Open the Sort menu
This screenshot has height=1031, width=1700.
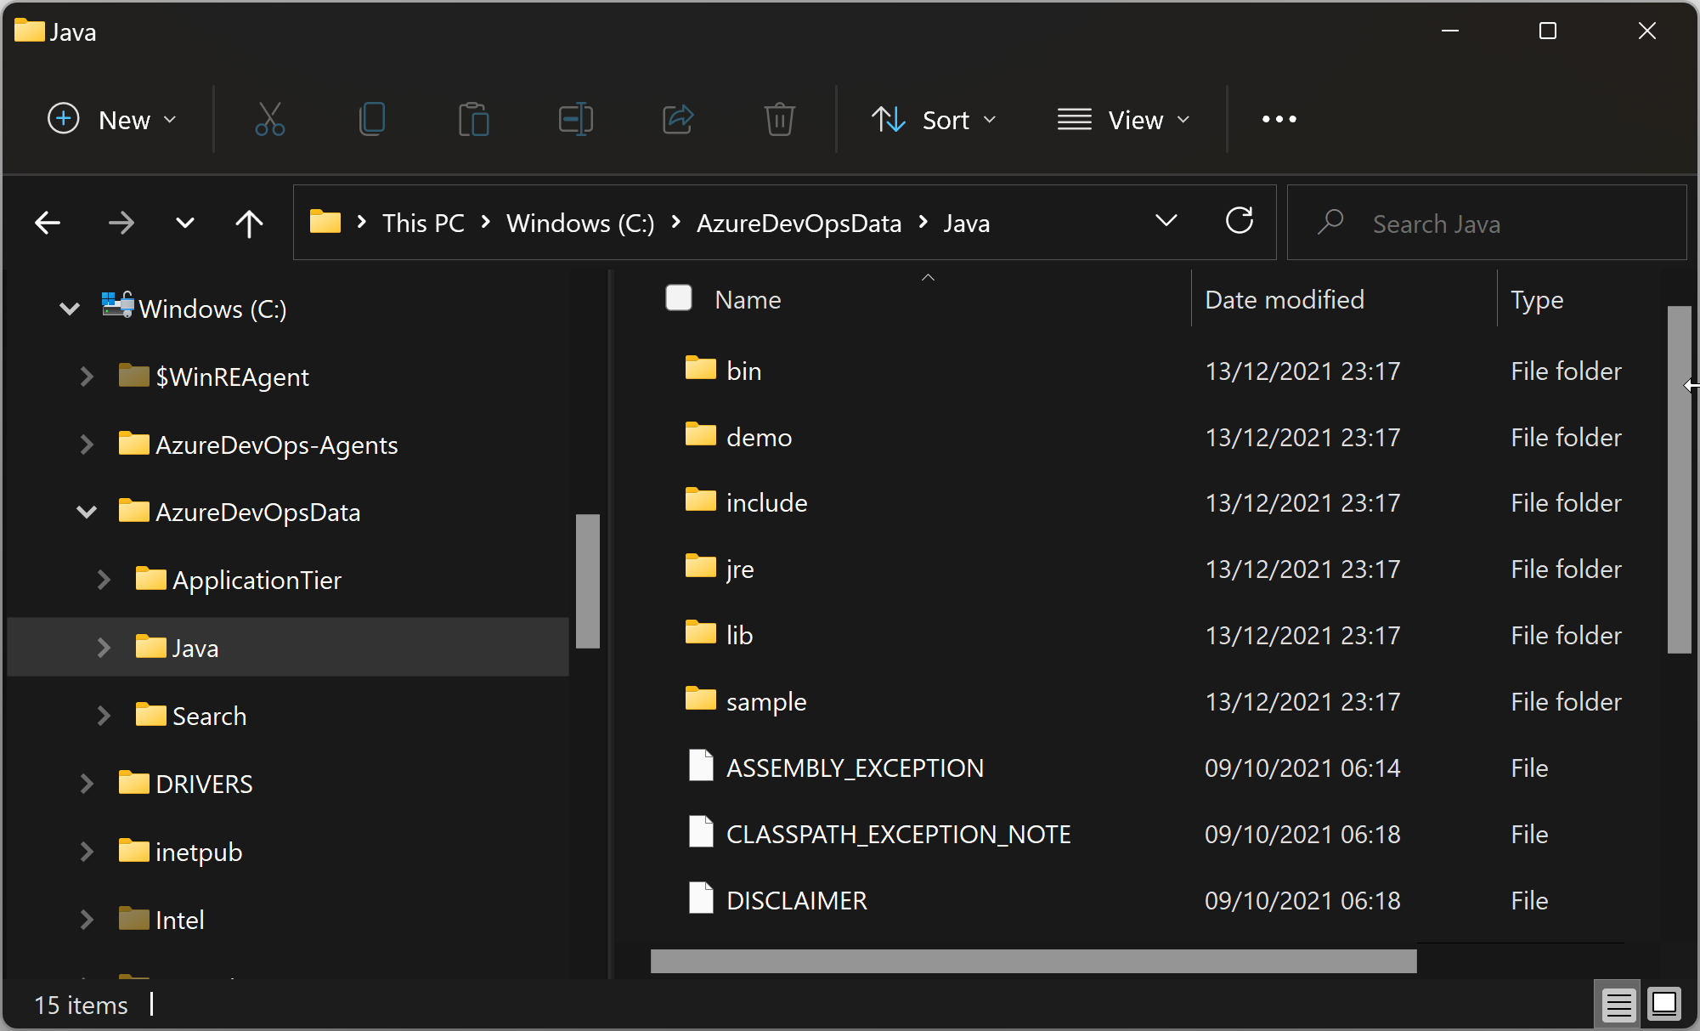934,120
